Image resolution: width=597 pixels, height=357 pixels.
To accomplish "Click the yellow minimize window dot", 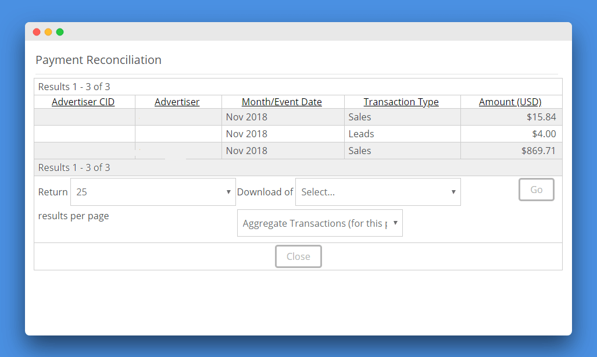I will coord(48,32).
